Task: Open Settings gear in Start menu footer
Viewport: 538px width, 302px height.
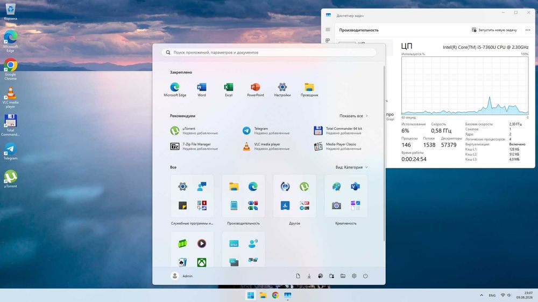Action: point(354,276)
